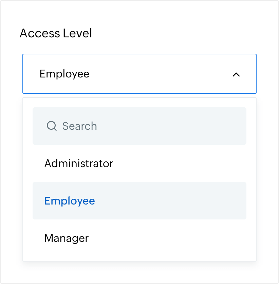Click the Access Level combo box
This screenshot has height=284, width=279.
(139, 74)
